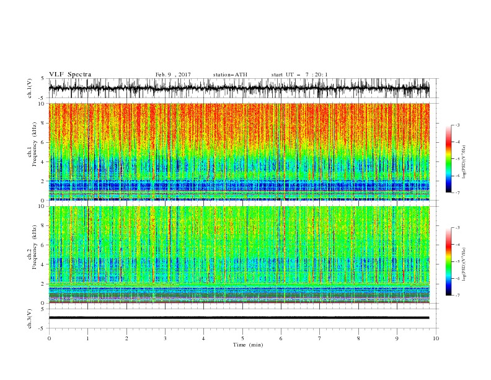Screen dimensions: 491x380
Task: Click the 'start UT = 7 :20: 1' text
Action: tap(299, 75)
